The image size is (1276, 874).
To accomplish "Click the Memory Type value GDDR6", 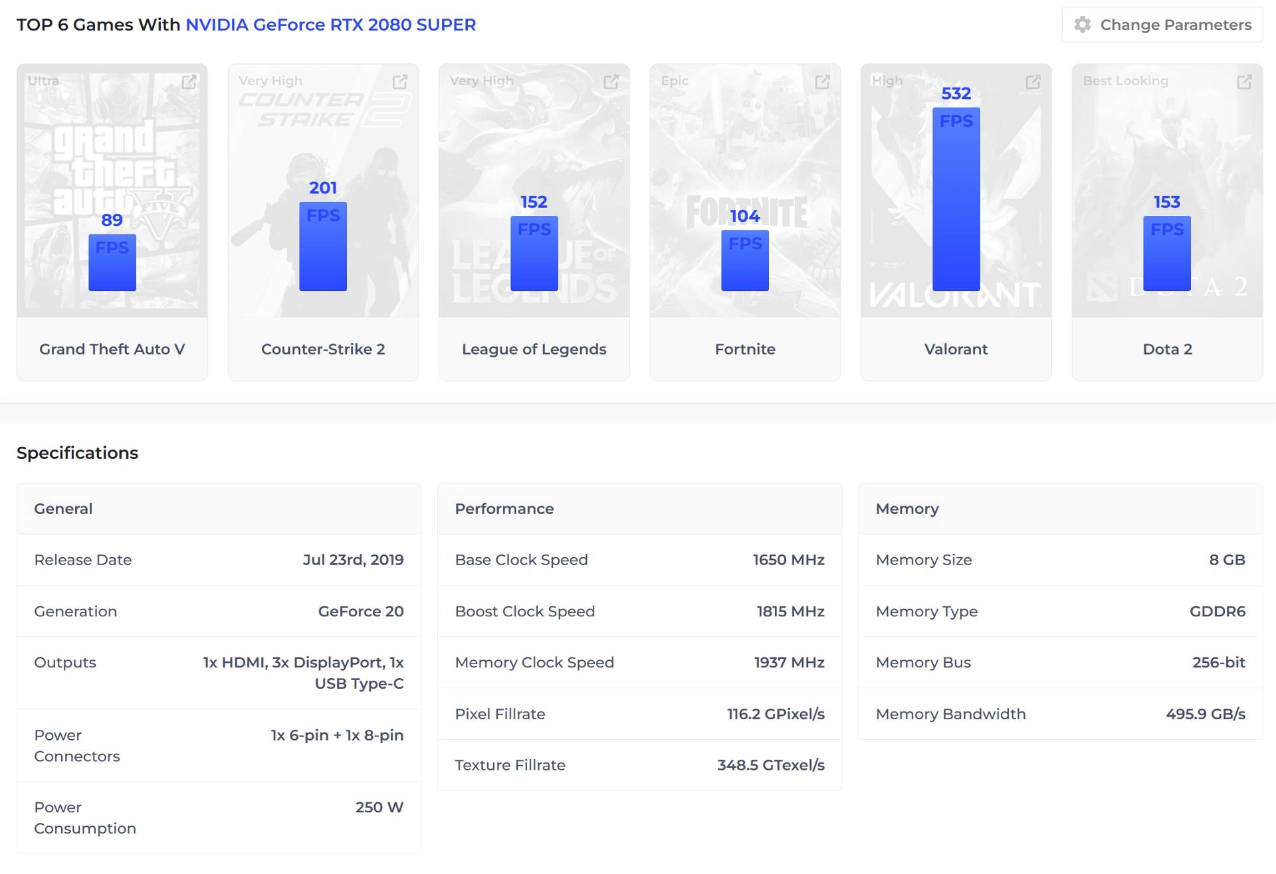I will (x=1218, y=611).
